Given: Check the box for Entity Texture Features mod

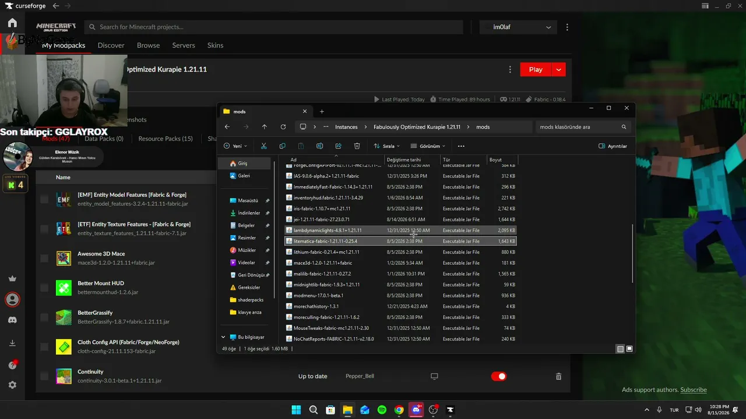Looking at the screenshot, I should [x=44, y=229].
